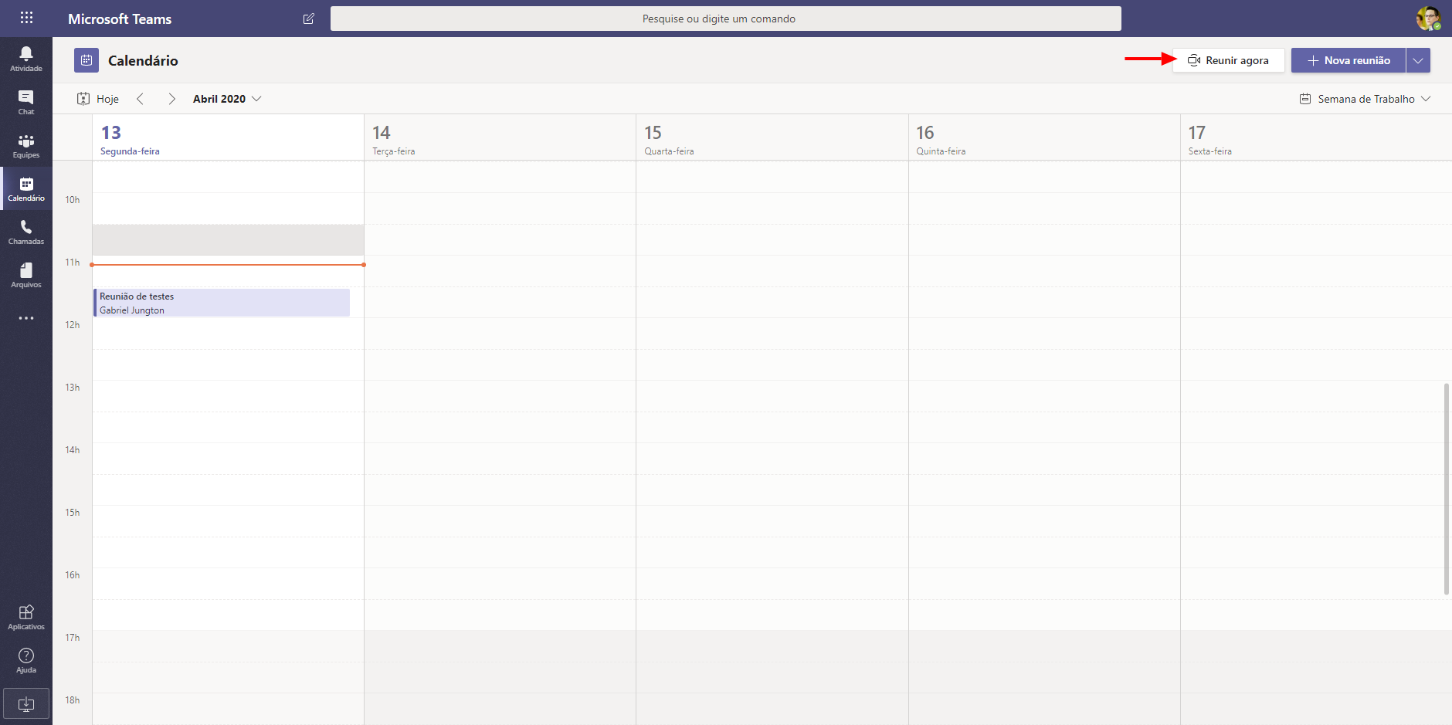
Task: Click the Calendário header icon
Action: pos(87,60)
